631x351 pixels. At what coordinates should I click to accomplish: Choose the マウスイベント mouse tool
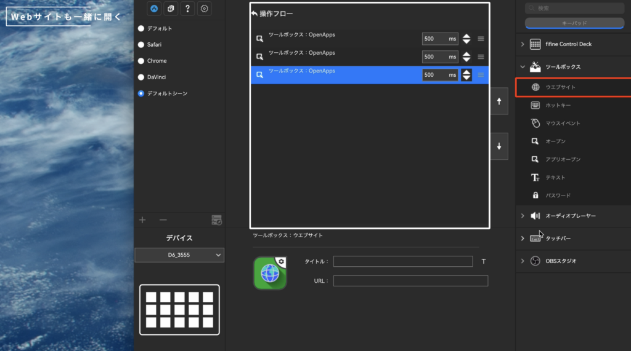tap(563, 123)
